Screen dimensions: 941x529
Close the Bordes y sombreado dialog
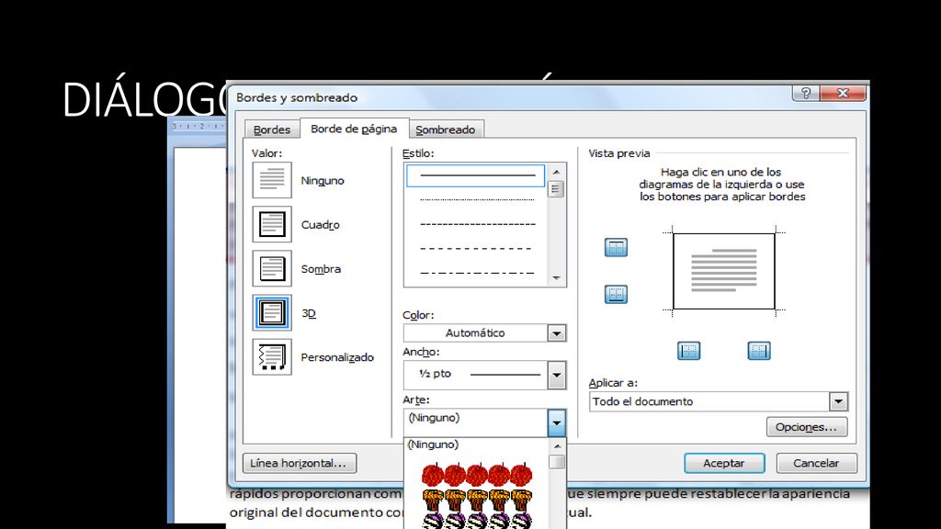click(843, 93)
